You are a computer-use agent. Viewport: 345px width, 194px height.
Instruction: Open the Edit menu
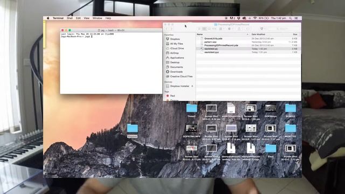click(x=78, y=18)
